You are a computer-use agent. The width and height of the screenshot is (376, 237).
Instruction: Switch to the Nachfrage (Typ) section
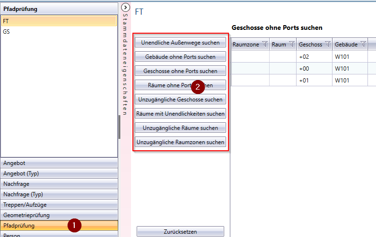pyautogui.click(x=59, y=194)
